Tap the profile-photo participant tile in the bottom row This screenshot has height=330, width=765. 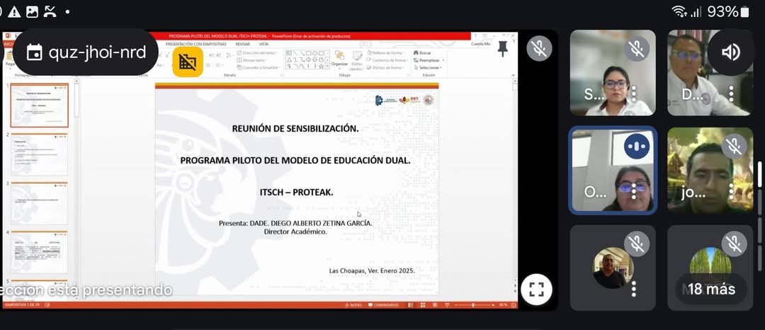pyautogui.click(x=609, y=268)
